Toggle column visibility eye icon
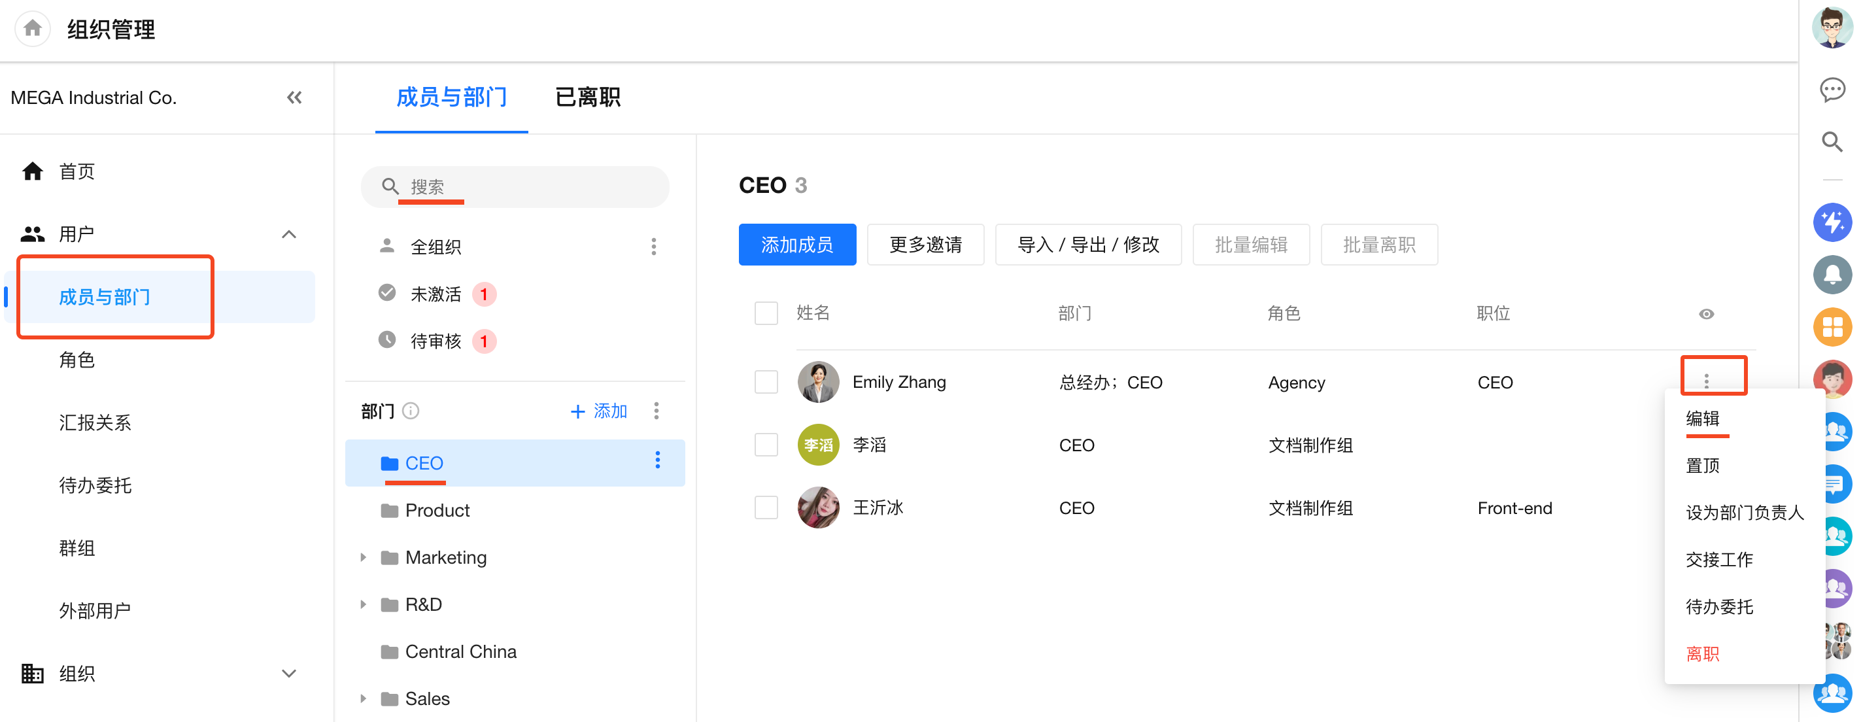Image resolution: width=1861 pixels, height=722 pixels. (x=1705, y=314)
